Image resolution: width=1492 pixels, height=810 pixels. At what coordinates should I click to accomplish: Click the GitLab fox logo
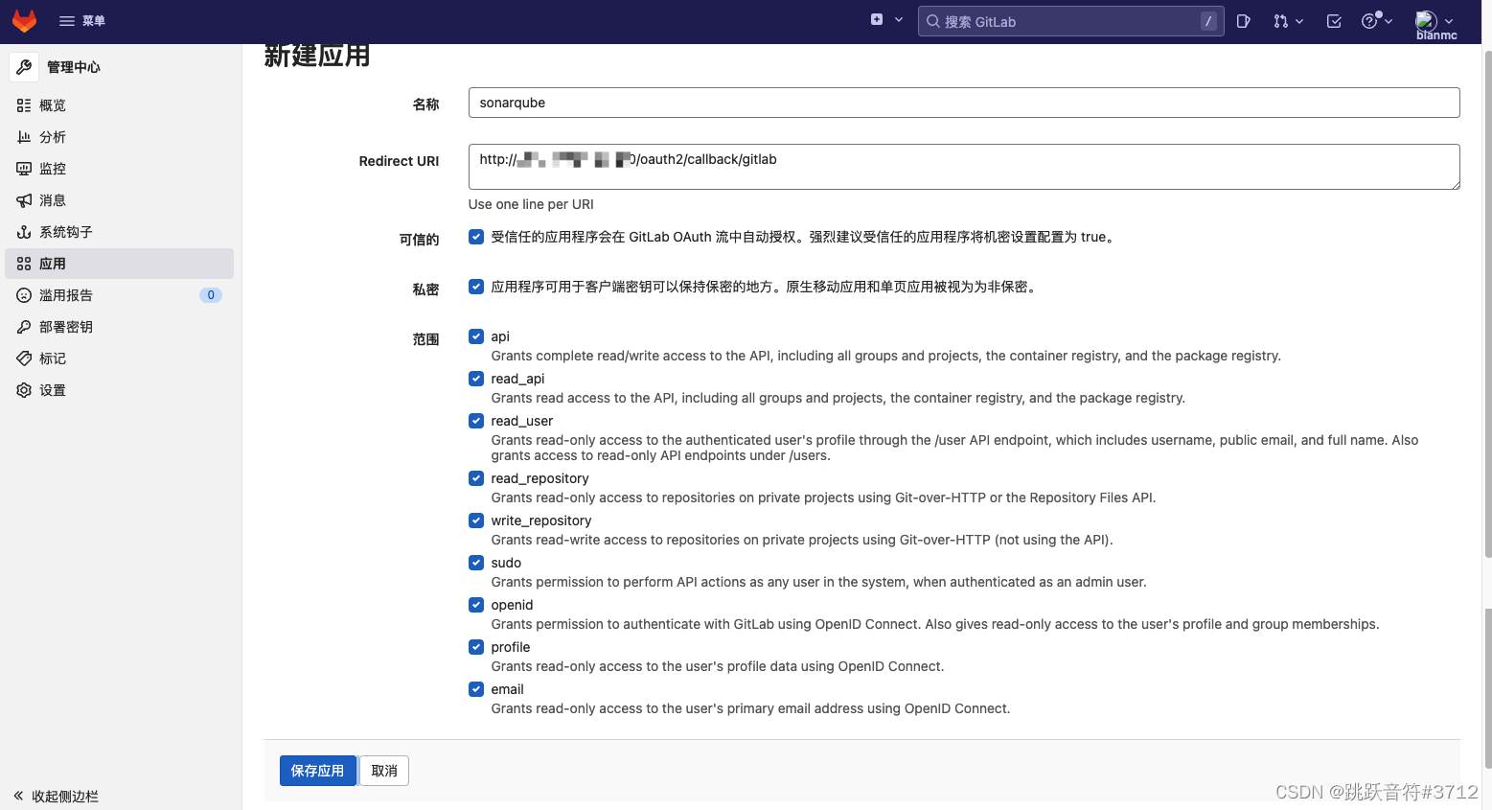click(24, 21)
